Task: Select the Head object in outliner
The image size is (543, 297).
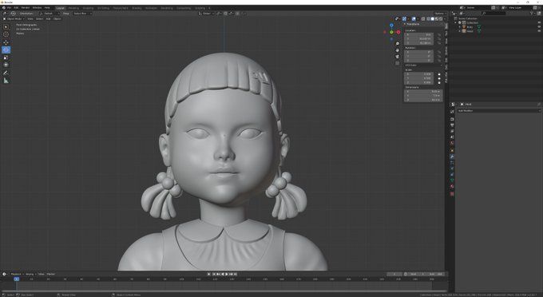Action: [470, 31]
